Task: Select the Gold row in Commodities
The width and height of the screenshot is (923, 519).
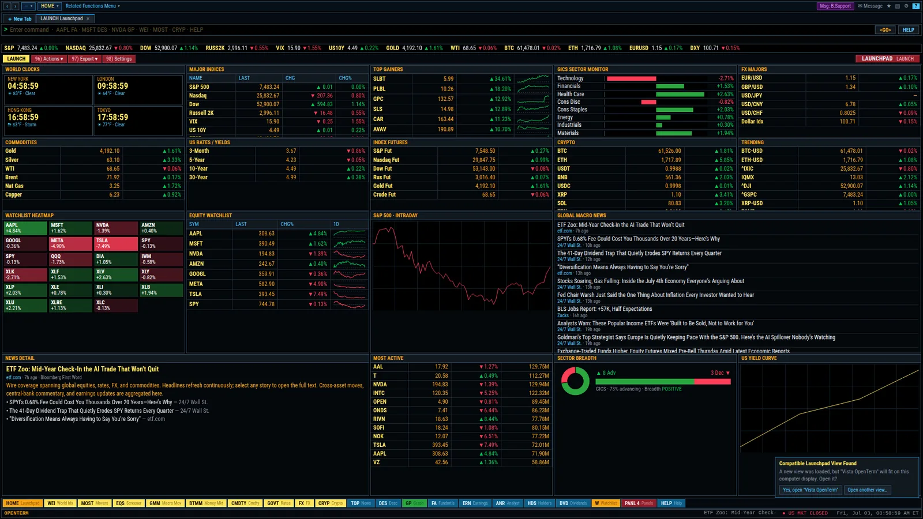Action: [93, 151]
